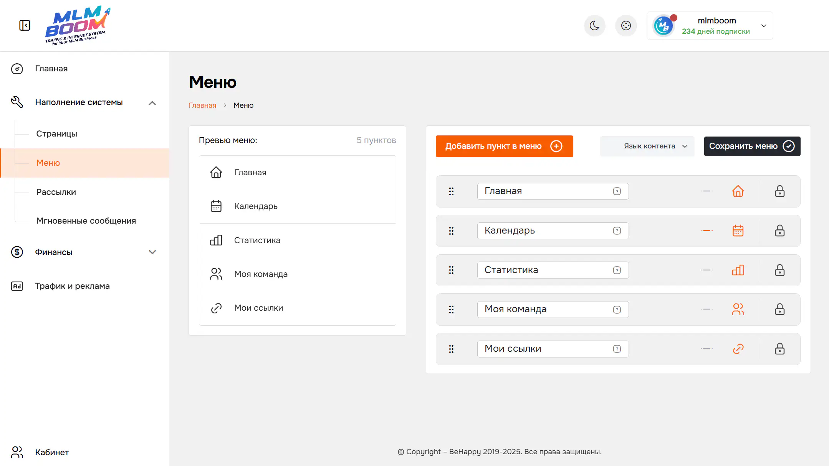829x466 pixels.
Task: Click the Статистика name input field
Action: [545, 270]
